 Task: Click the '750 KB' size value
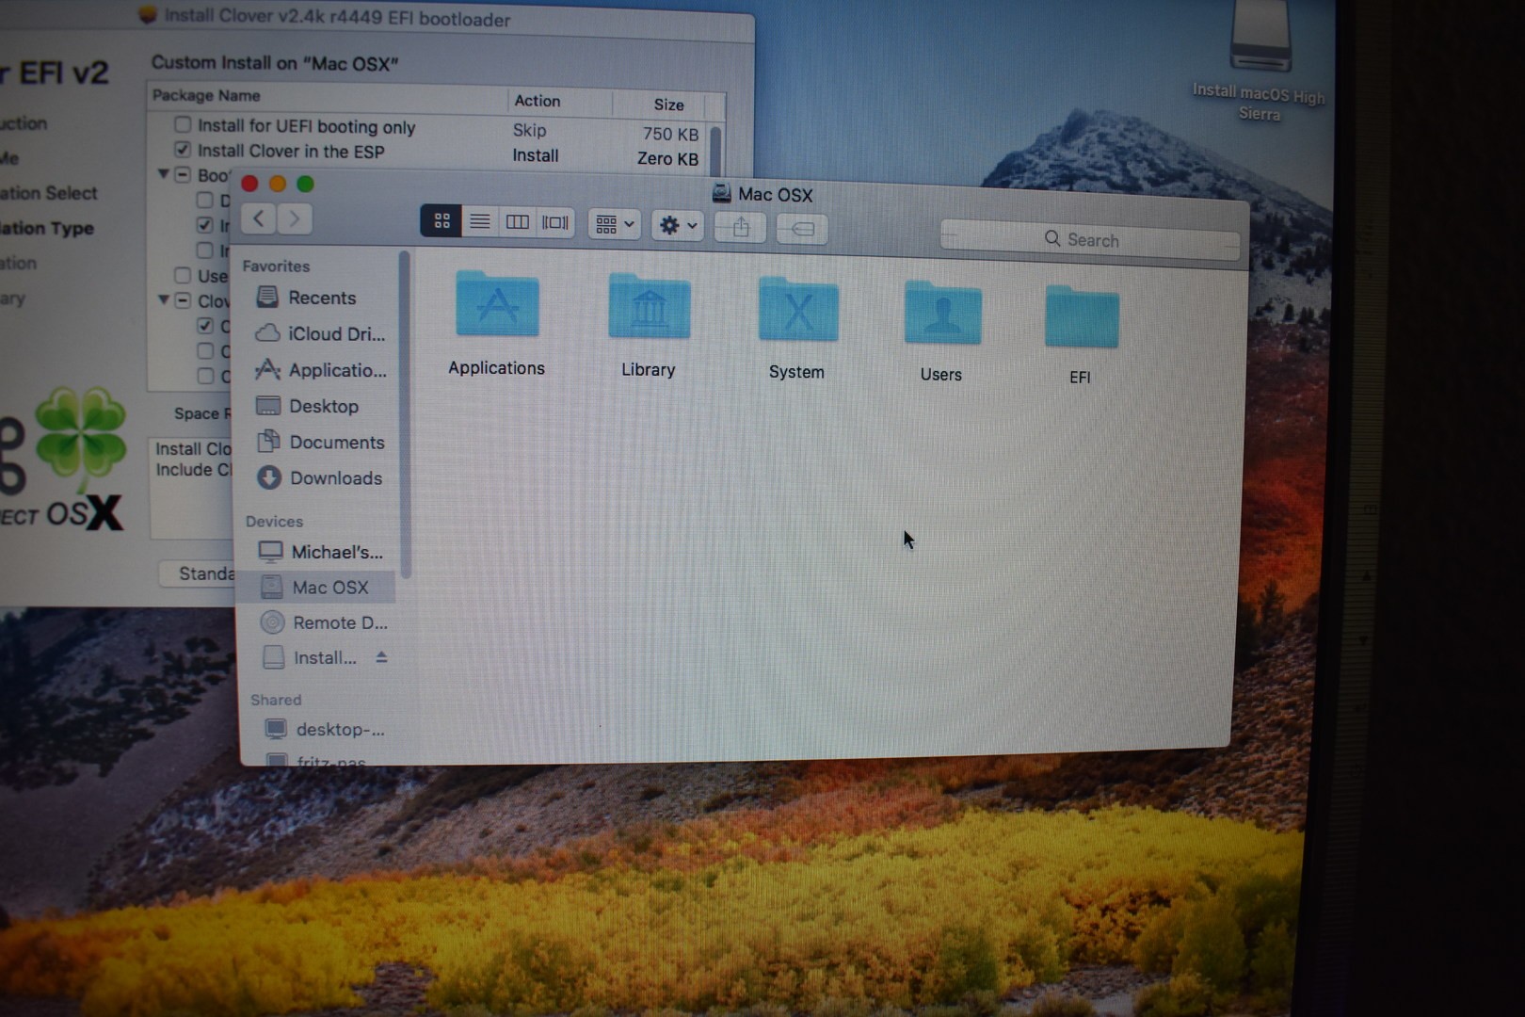670,134
